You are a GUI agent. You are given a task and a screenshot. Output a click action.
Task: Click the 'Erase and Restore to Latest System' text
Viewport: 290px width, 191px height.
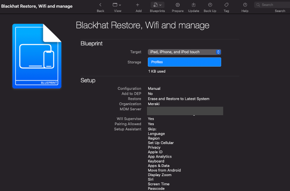178,99
